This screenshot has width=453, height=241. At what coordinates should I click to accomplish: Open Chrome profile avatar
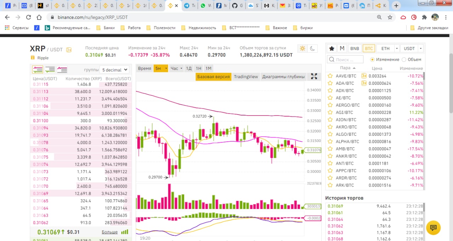[x=435, y=17]
